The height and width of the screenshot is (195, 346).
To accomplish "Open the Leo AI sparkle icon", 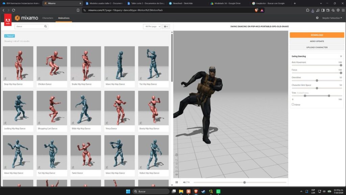I will click(333, 10).
